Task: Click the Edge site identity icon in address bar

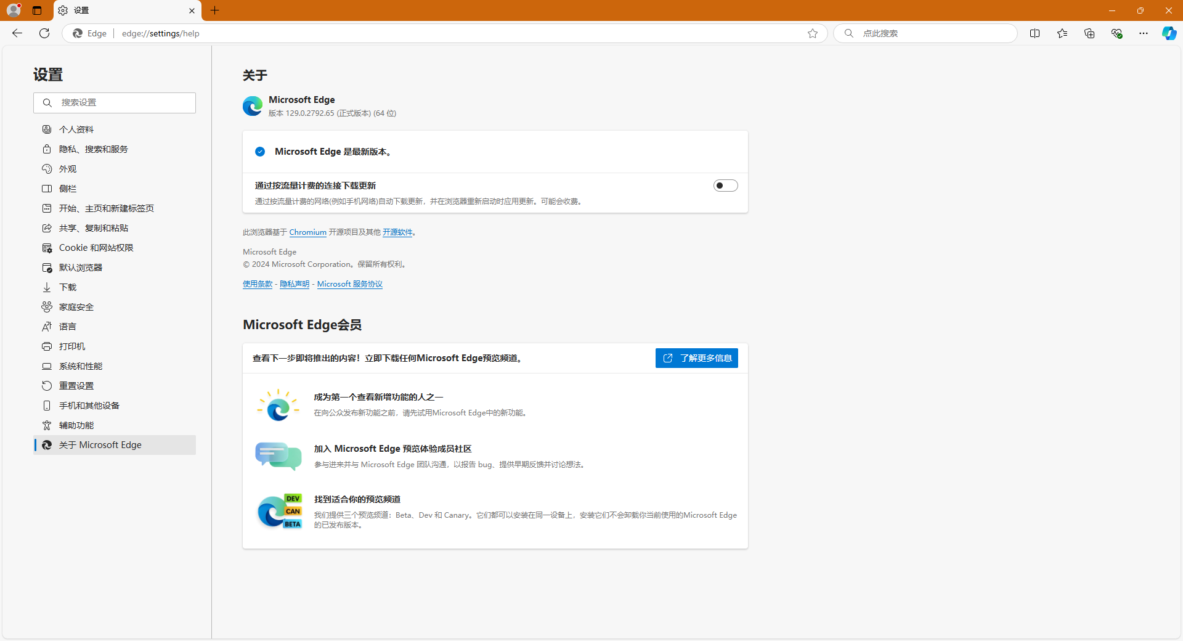Action: point(78,33)
